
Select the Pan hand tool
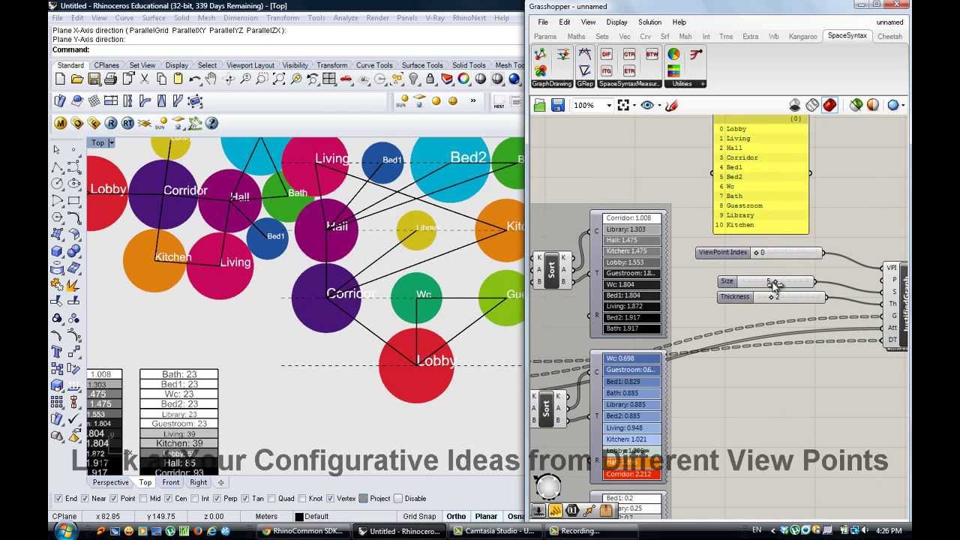(211, 79)
